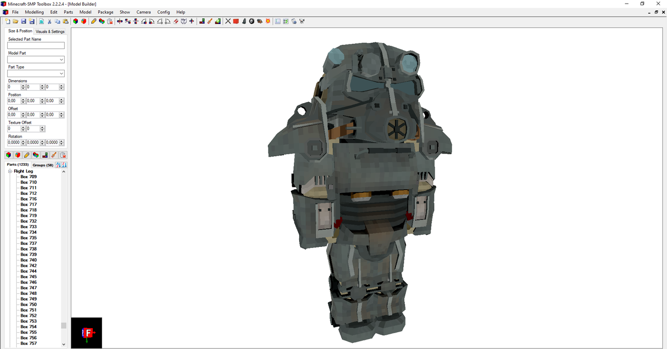Image resolution: width=667 pixels, height=349 pixels.
Task: Click the multicolored Add Box cube icon in top toolbar
Action: [x=76, y=21]
